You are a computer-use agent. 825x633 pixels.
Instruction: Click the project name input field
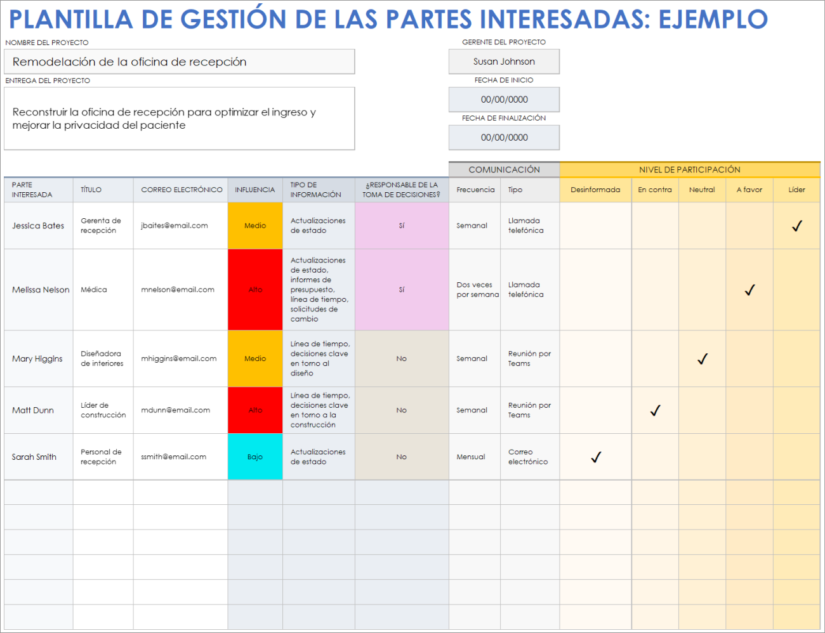pos(180,62)
